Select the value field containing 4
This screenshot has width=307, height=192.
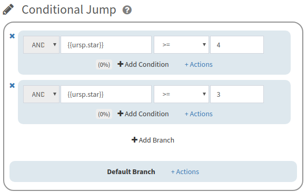tap(237, 45)
